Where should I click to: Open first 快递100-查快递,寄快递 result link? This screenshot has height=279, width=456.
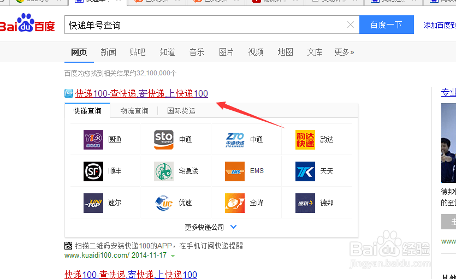click(x=141, y=93)
